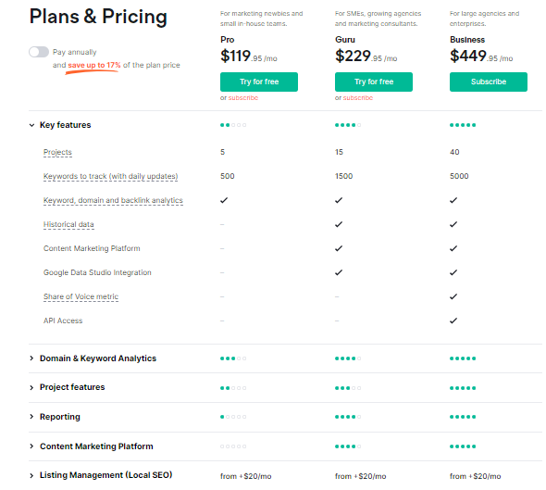
Task: Expand Listing Management (Local SEO) section
Action: tap(31, 475)
